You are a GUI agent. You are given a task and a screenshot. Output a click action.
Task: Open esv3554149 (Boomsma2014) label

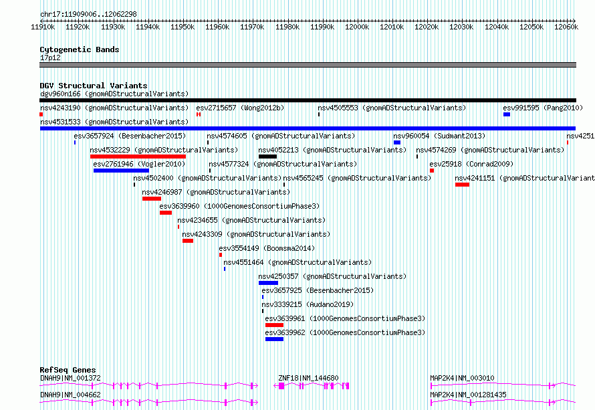tap(267, 248)
